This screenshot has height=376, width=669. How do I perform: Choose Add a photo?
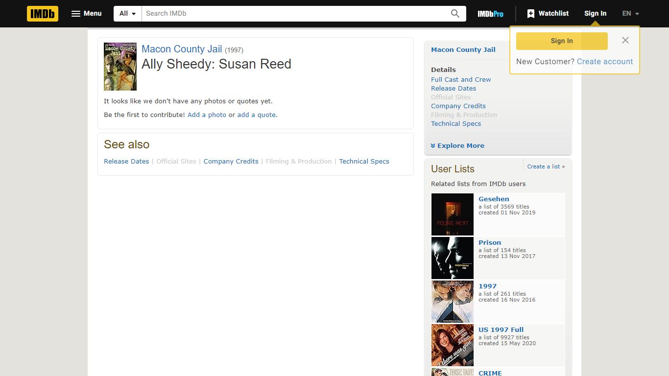coord(207,115)
